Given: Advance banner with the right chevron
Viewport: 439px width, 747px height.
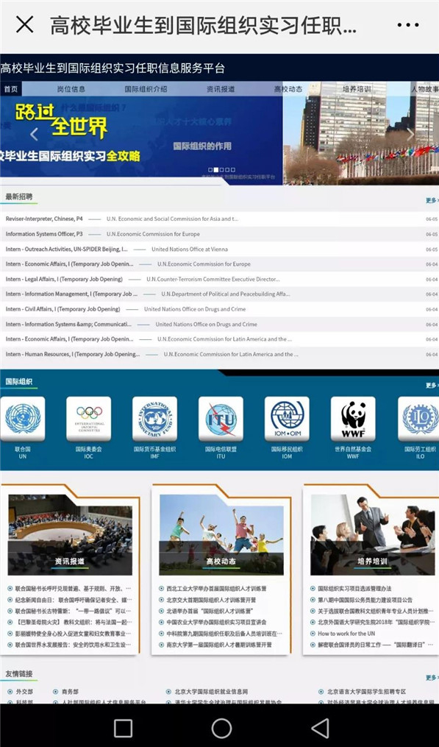Looking at the screenshot, I should 410,135.
